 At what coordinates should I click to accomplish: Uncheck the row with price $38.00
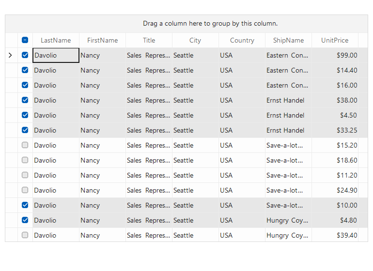(25, 100)
